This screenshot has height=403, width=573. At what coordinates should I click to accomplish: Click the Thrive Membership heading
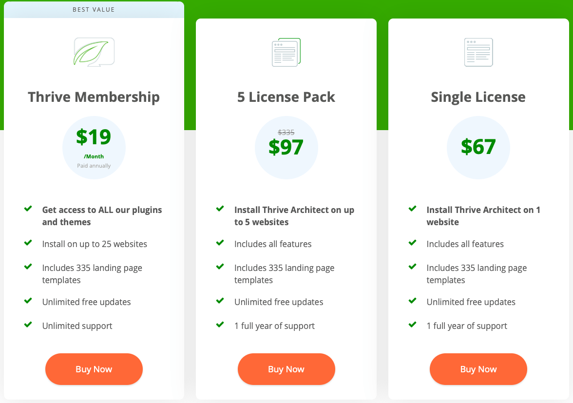(94, 97)
